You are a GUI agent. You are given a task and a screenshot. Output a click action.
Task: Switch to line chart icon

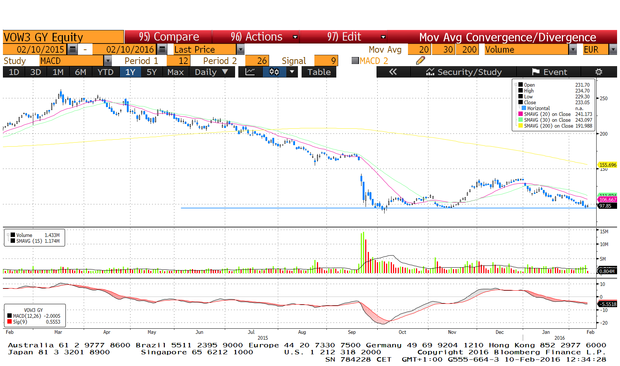(x=250, y=72)
